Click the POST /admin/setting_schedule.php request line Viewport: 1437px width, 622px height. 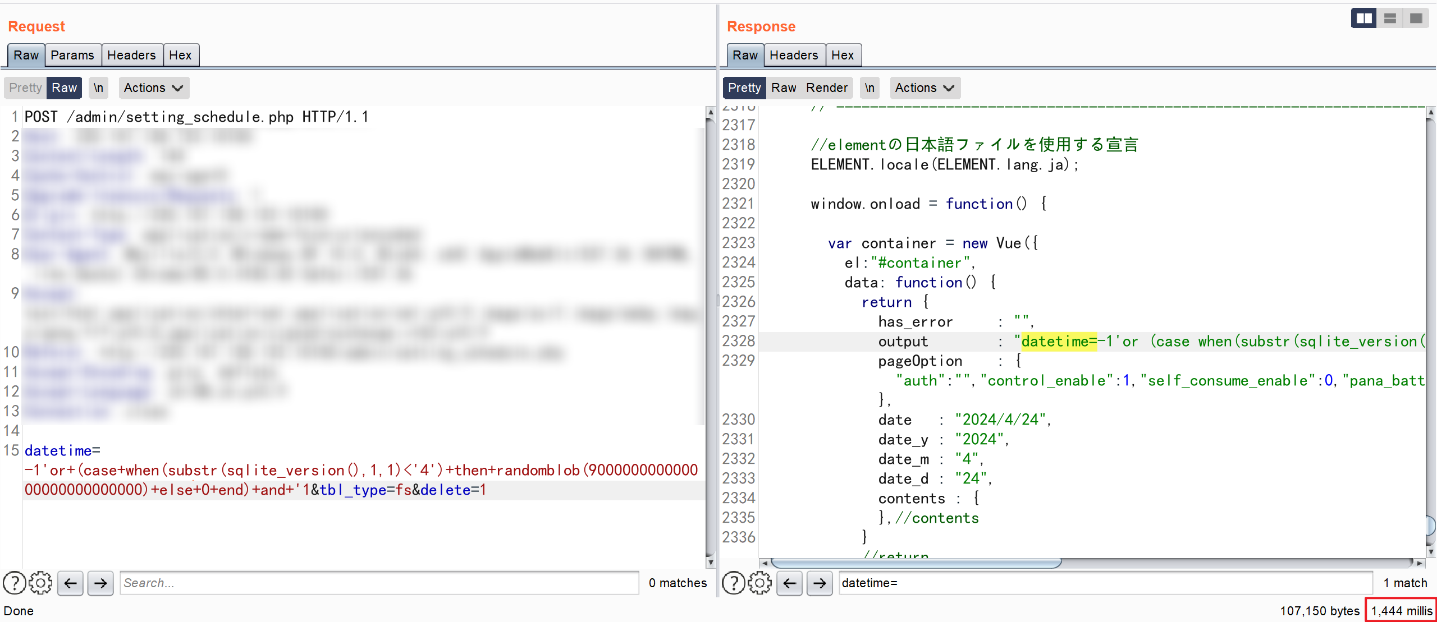click(x=196, y=117)
